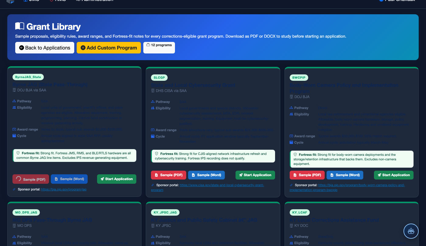Open the chatbot assistant icon
The height and width of the screenshot is (246, 426).
411,231
